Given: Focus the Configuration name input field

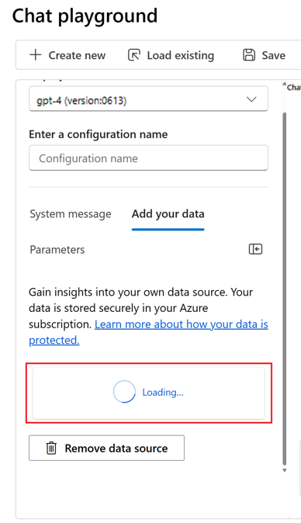Looking at the screenshot, I should [x=148, y=158].
